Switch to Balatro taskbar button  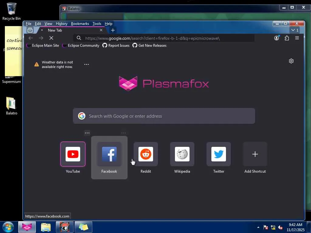click(x=65, y=227)
